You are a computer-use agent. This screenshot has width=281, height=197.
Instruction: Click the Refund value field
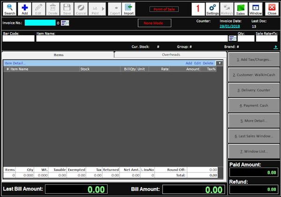[x=254, y=190]
